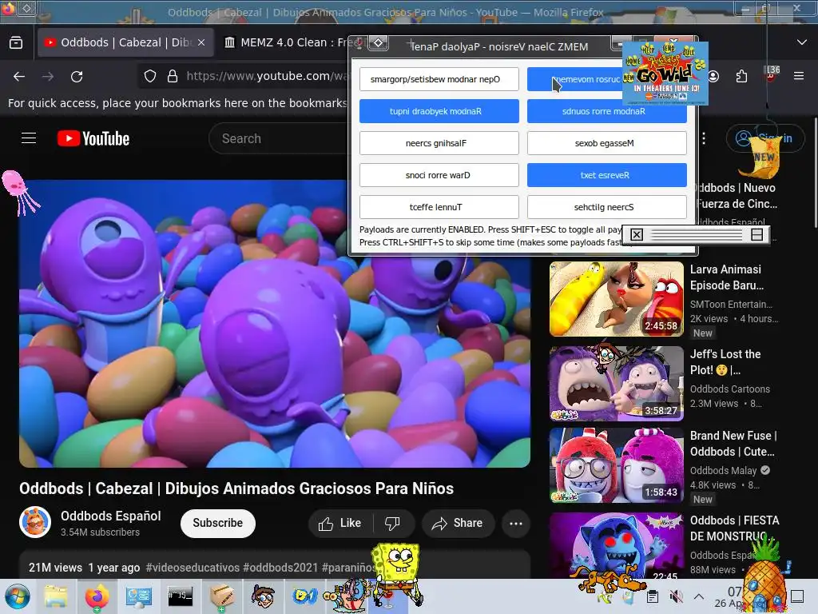Expand the list all tabs chevron
818x614 pixels.
coord(802,42)
